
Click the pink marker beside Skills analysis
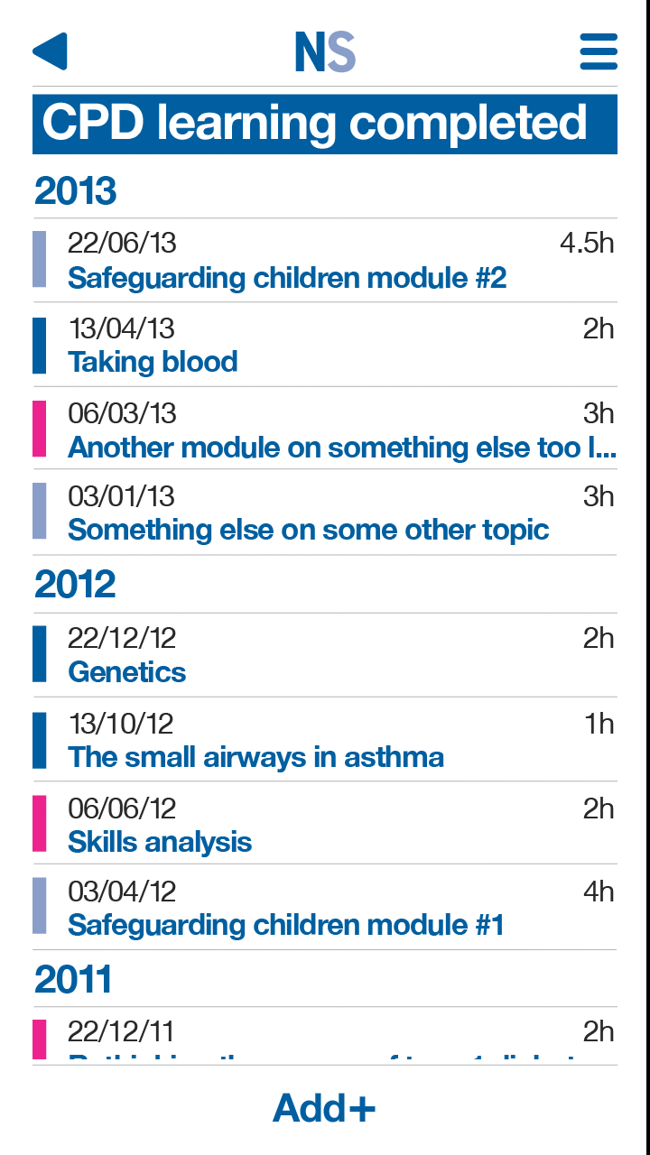point(40,823)
